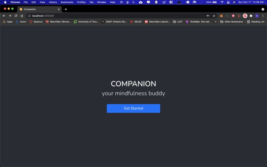Viewport: 267px width, 167px height.
Task: Open the Edit menu
Action: click(33, 2)
